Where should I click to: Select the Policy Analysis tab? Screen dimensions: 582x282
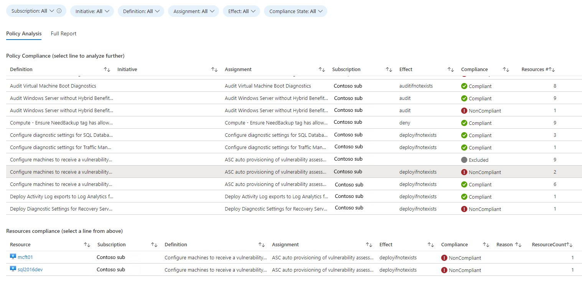point(23,33)
